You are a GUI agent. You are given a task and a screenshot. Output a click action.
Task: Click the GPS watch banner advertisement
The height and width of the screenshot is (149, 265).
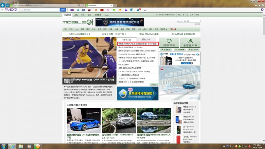coord(120,22)
